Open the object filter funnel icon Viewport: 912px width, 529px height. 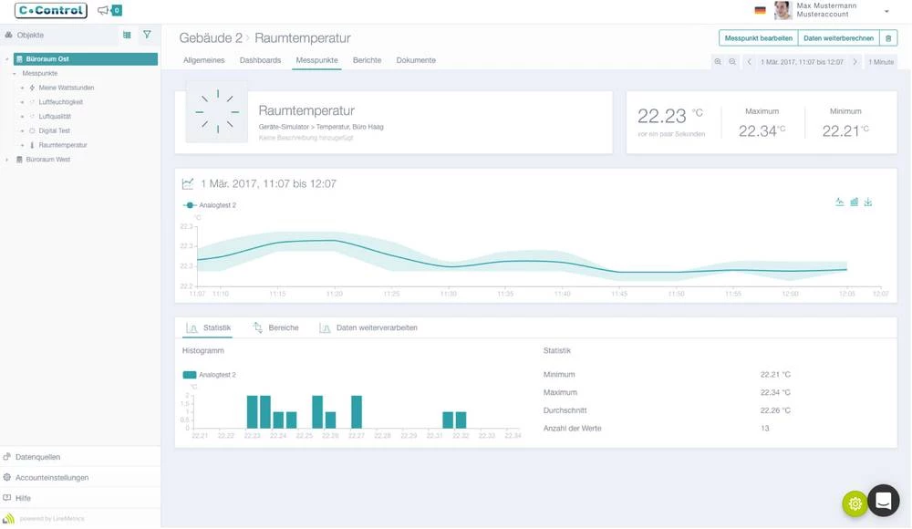[147, 35]
